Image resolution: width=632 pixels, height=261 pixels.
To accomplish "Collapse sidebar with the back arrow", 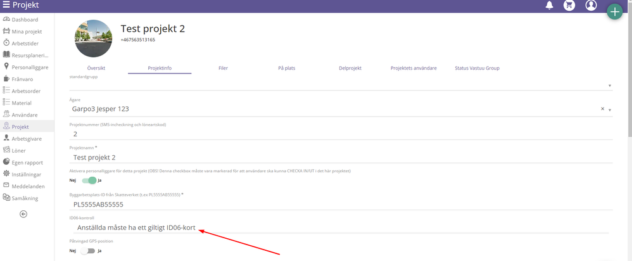I will coord(23,214).
